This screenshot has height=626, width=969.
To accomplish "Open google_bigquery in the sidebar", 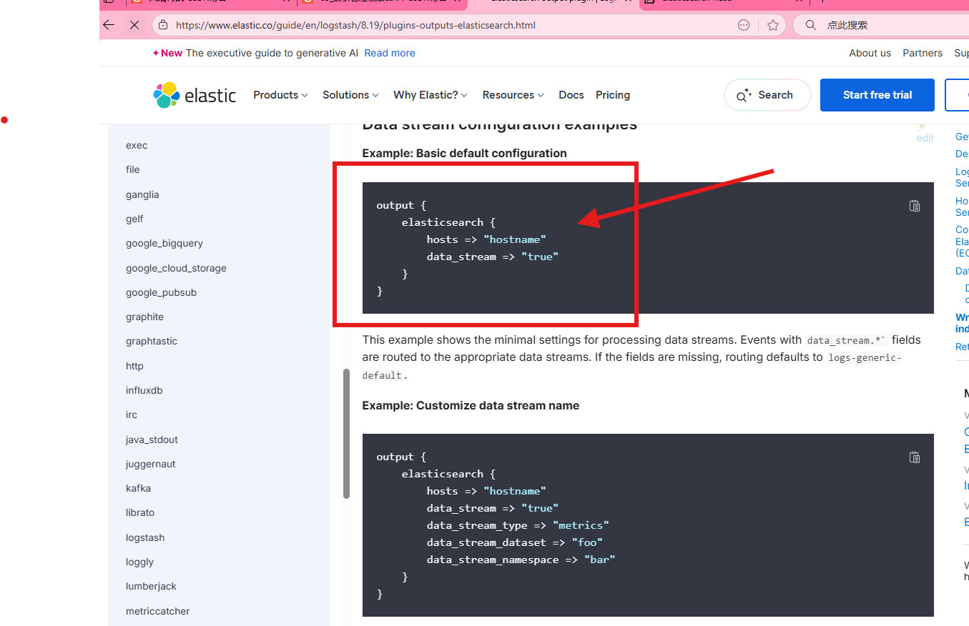I will tap(164, 243).
